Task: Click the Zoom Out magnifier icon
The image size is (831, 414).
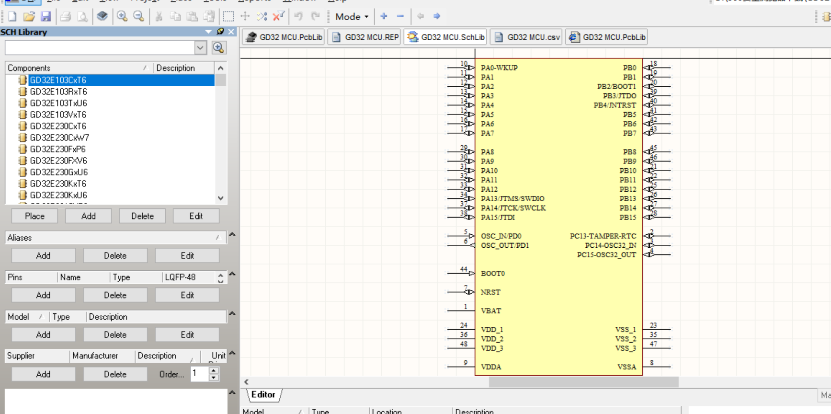Action: (x=138, y=16)
